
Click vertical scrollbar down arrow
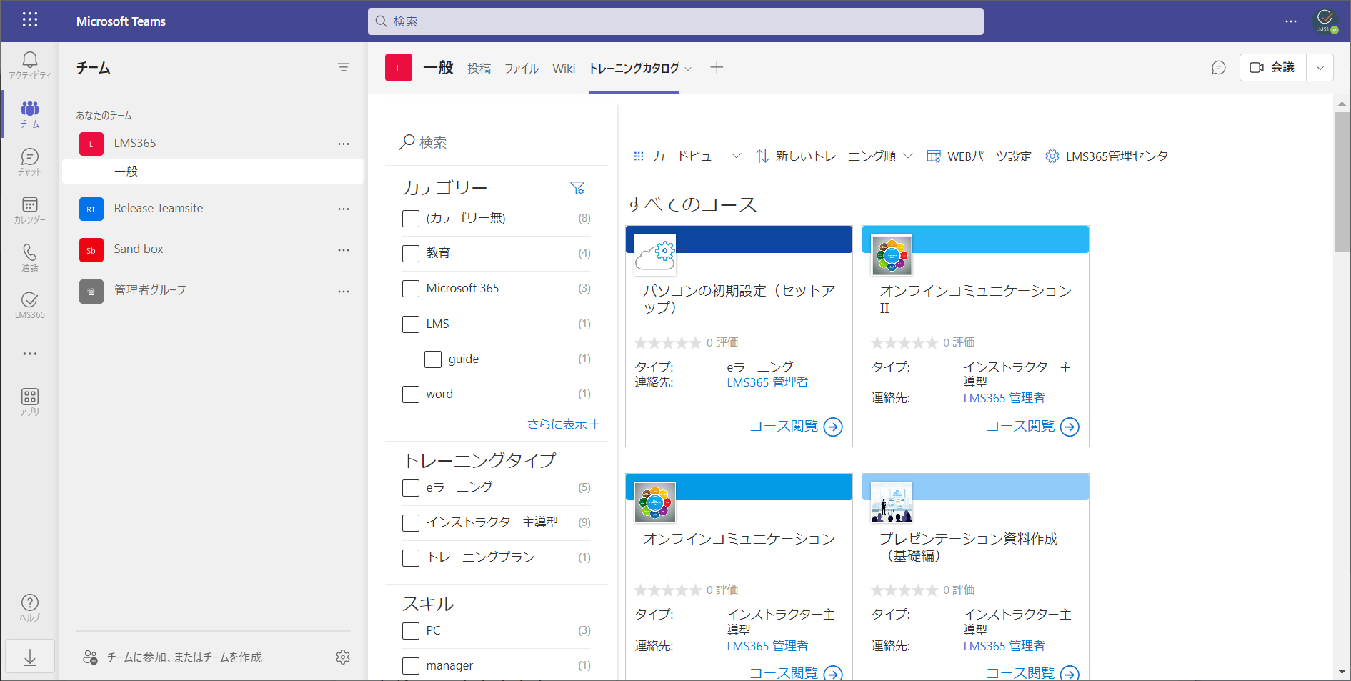point(1342,672)
